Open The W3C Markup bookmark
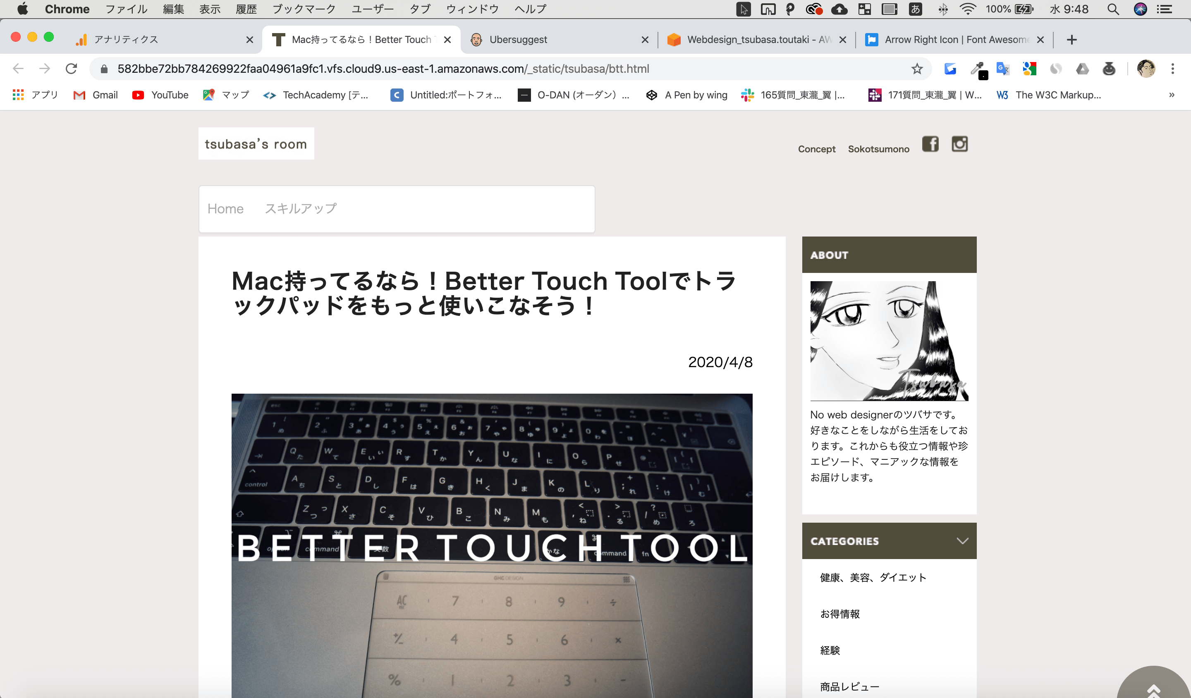Image resolution: width=1191 pixels, height=698 pixels. coord(1048,95)
